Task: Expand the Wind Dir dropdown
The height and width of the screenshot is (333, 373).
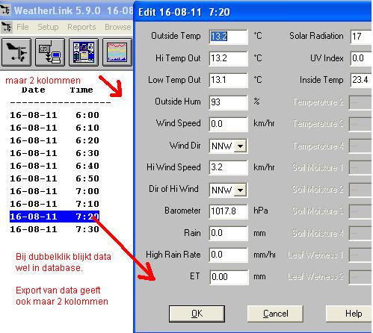Action: pos(241,146)
